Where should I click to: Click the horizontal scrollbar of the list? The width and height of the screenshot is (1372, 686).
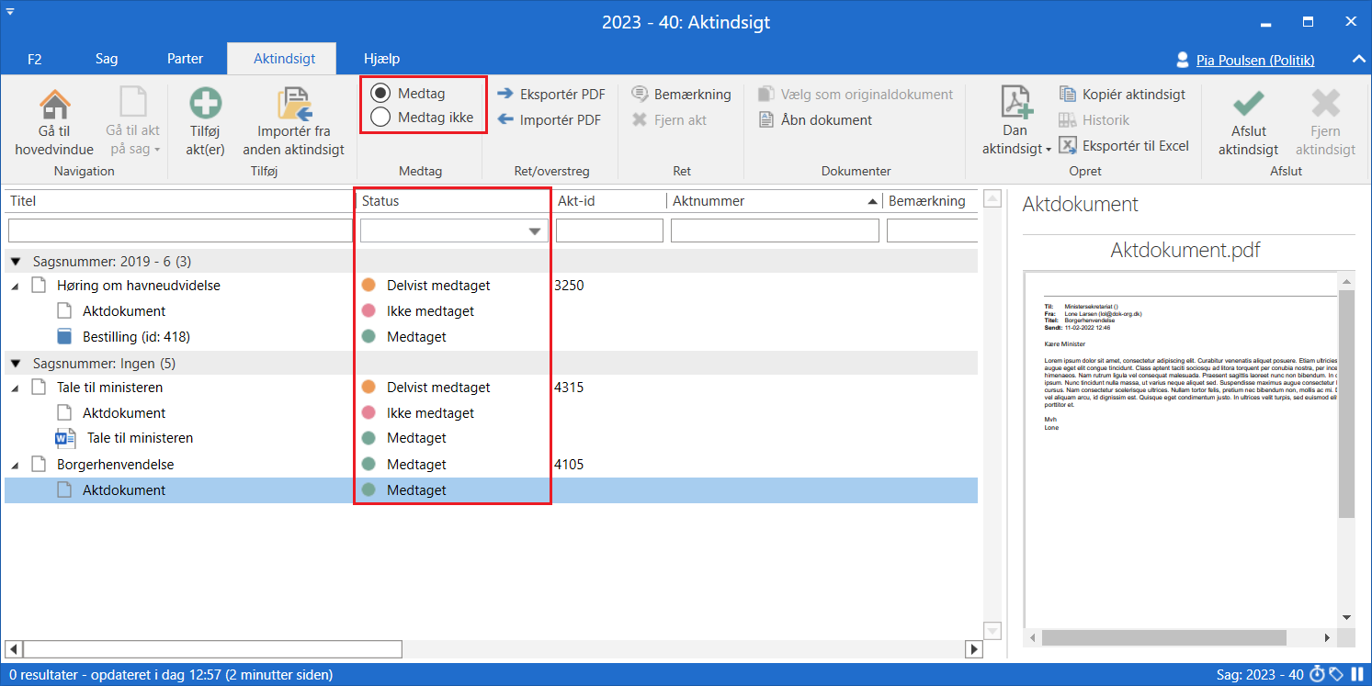[212, 649]
